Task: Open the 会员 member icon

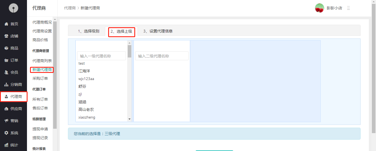Action: click(x=6, y=72)
